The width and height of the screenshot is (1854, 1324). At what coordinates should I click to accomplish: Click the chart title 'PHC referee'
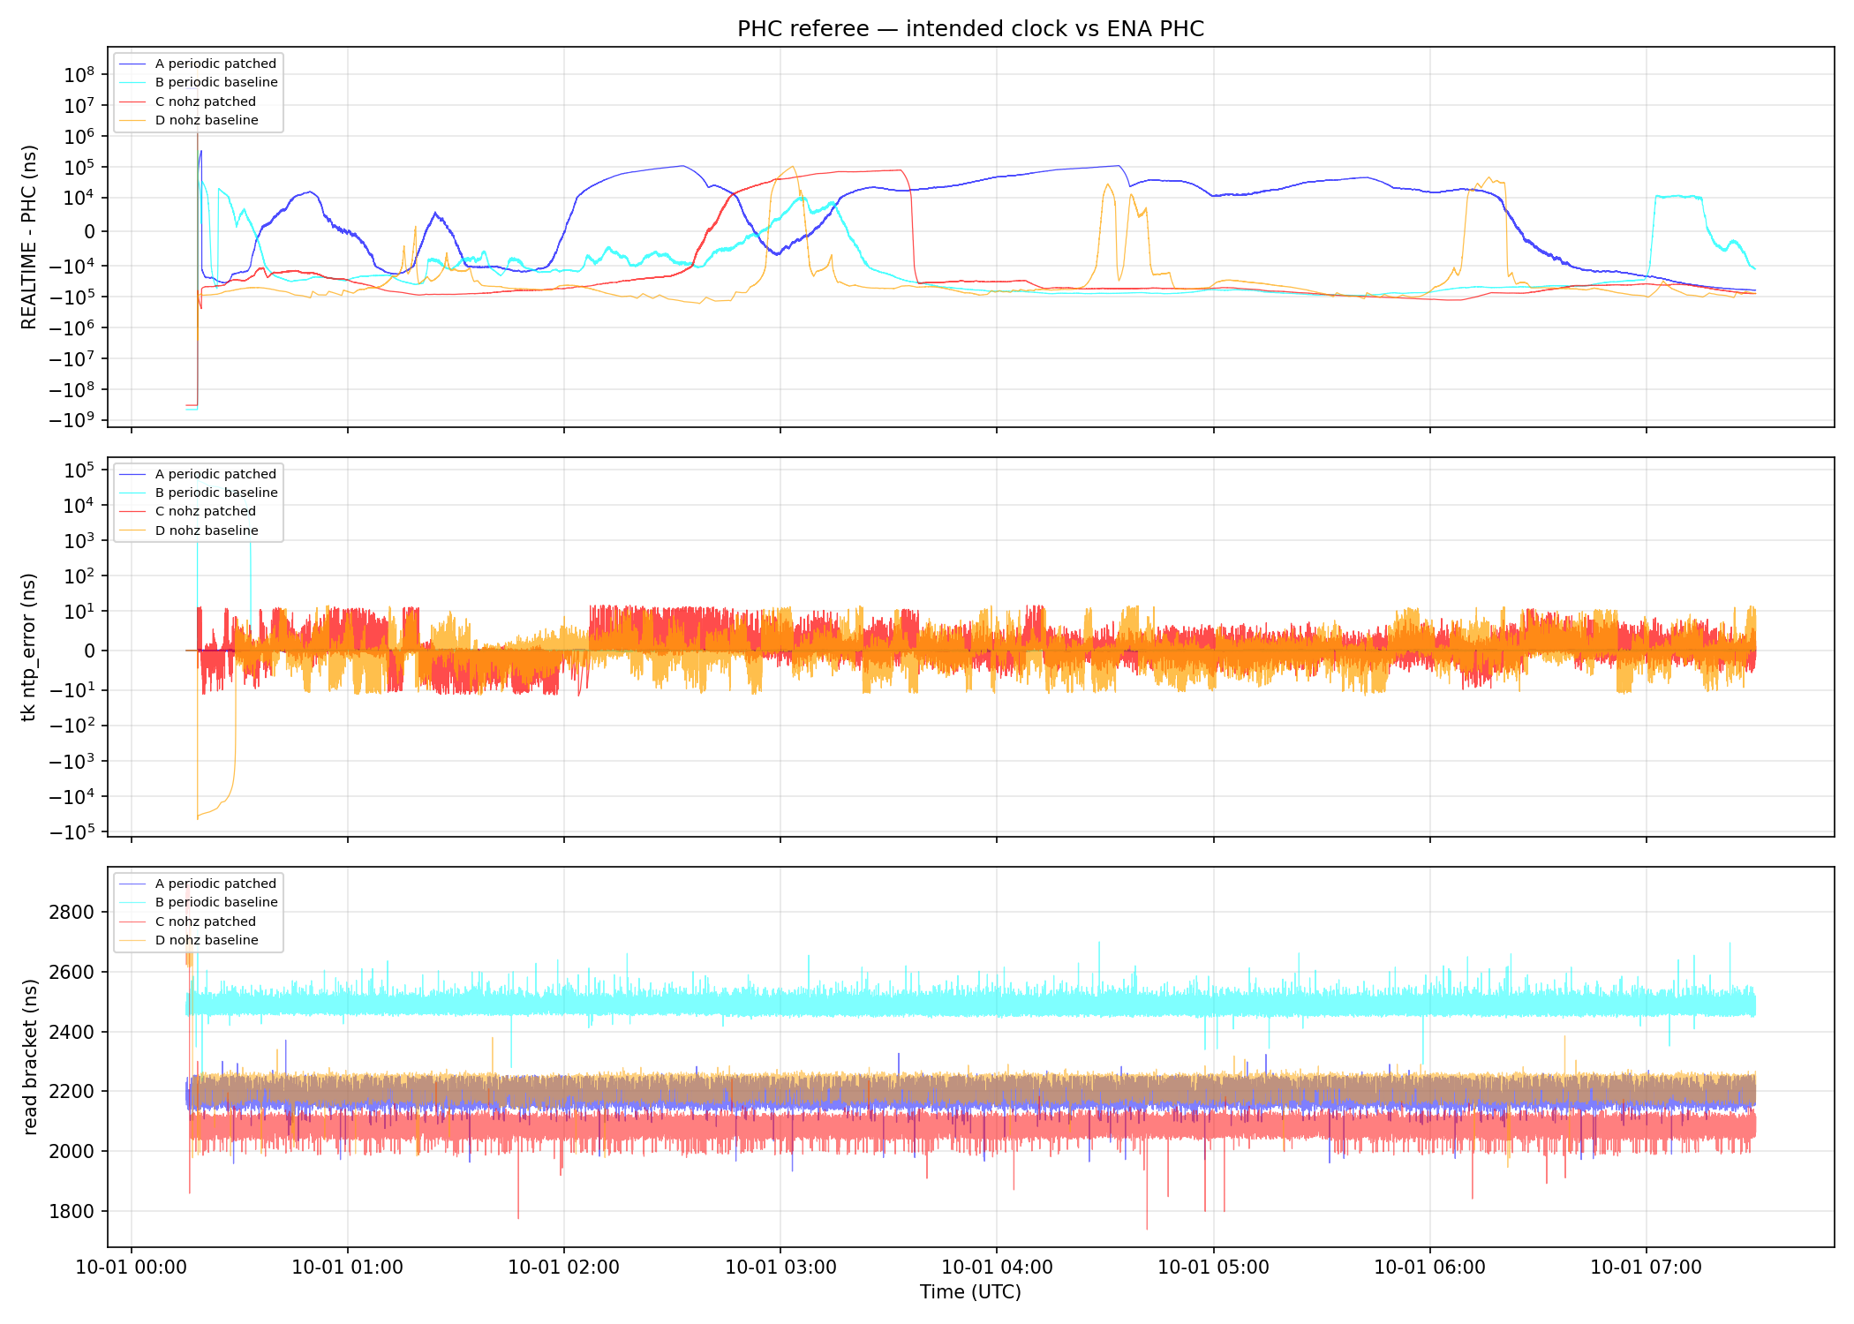click(x=803, y=29)
